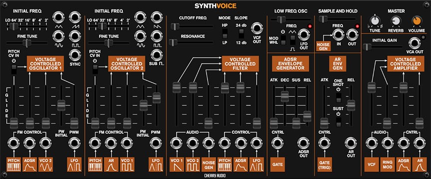Click the AR OUT jack

tap(351, 143)
